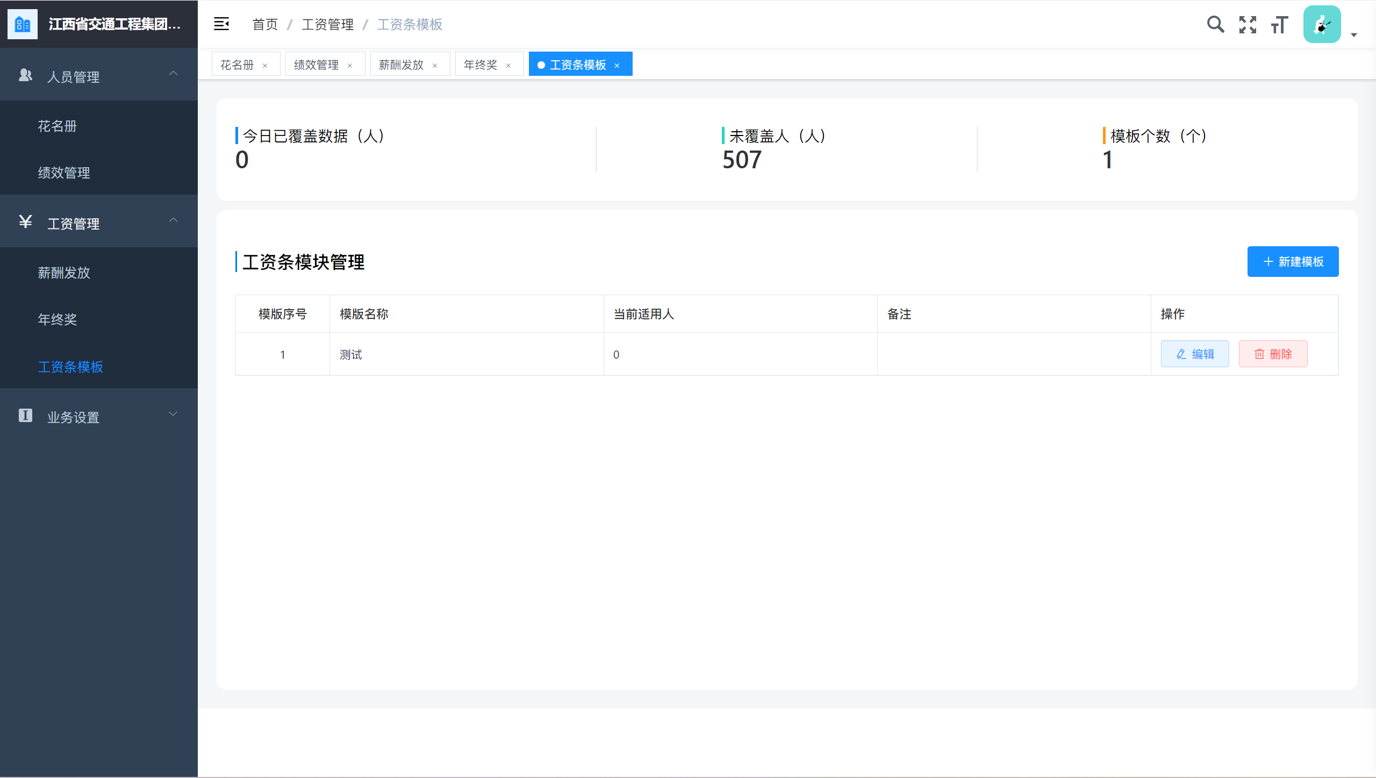Edit the 测试 template row
Screen dimensions: 1376x778
click(x=1195, y=354)
